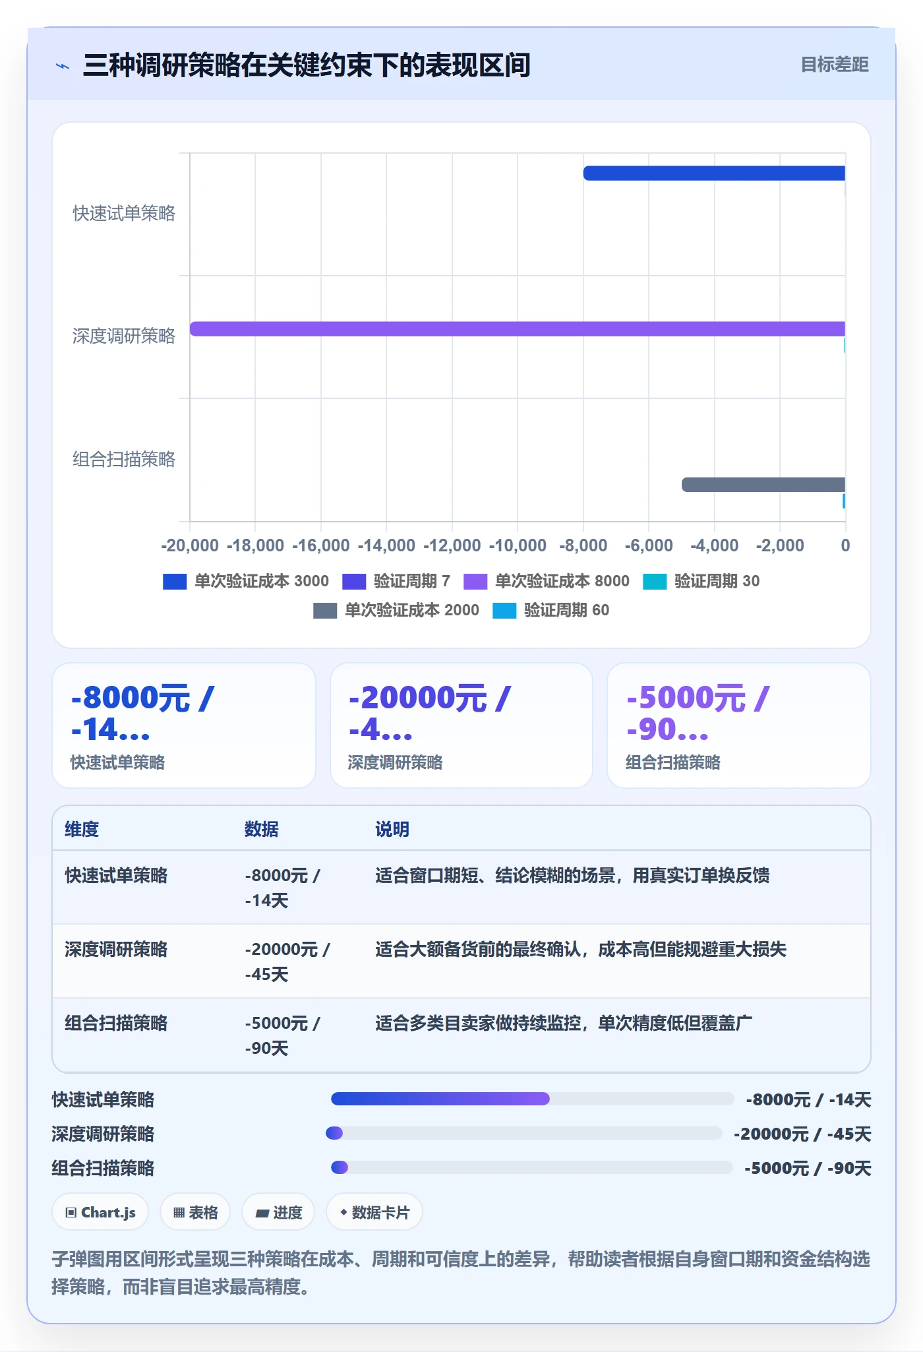Click the 数据 column header
This screenshot has height=1352, width=923.
click(x=262, y=829)
